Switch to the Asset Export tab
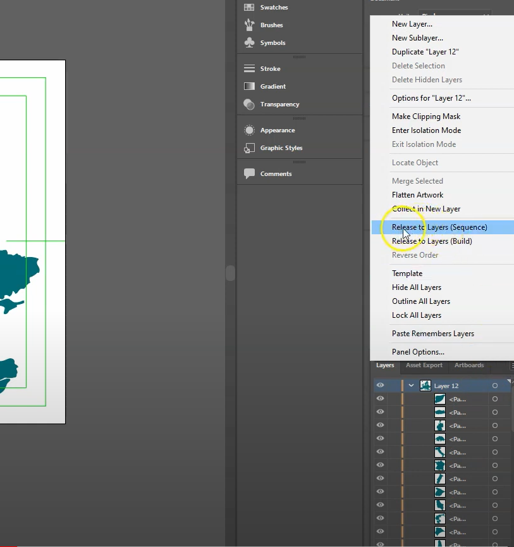 click(424, 365)
